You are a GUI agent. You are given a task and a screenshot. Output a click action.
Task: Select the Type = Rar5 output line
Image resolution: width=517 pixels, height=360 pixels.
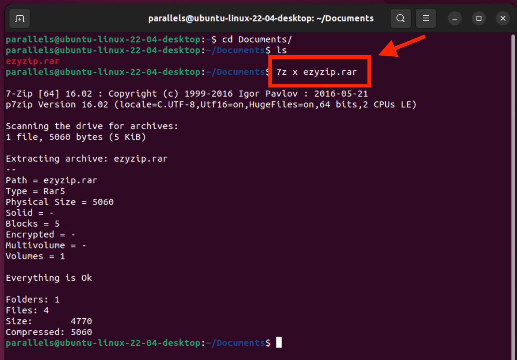[35, 191]
